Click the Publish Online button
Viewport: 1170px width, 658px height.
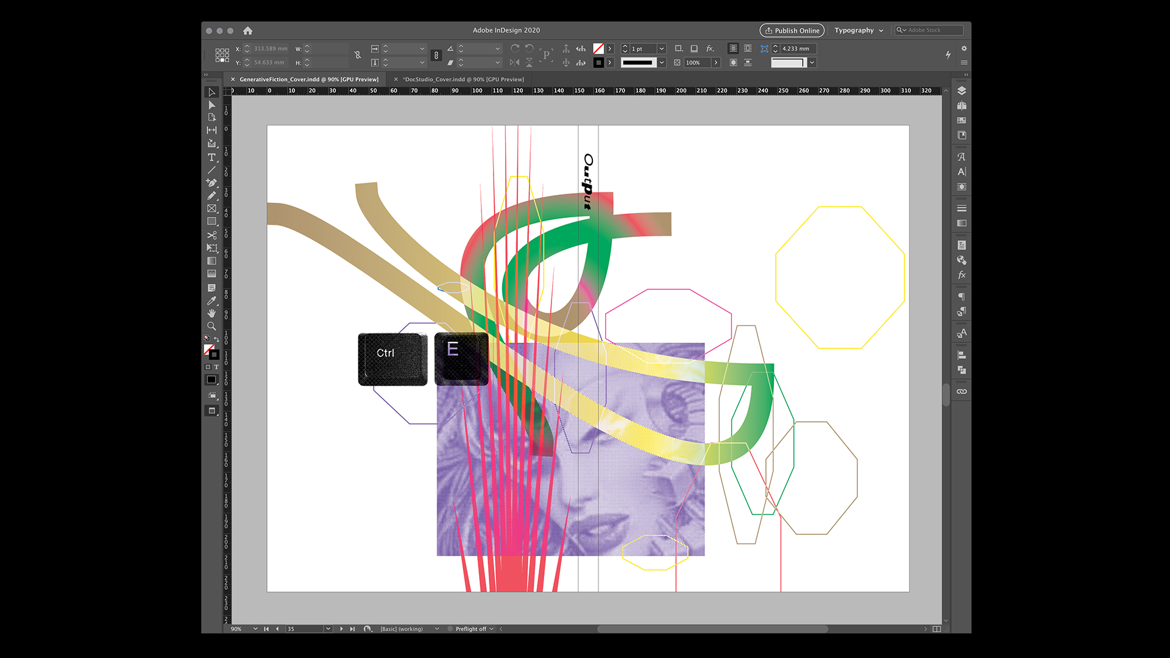[x=792, y=30]
